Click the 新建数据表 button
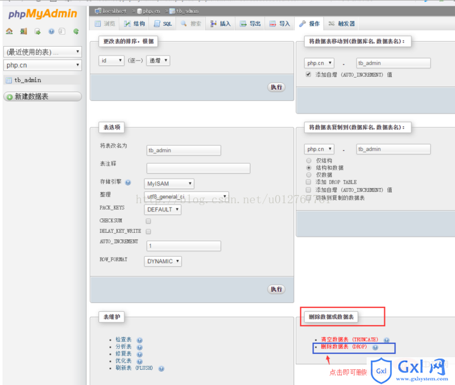 click(43, 97)
